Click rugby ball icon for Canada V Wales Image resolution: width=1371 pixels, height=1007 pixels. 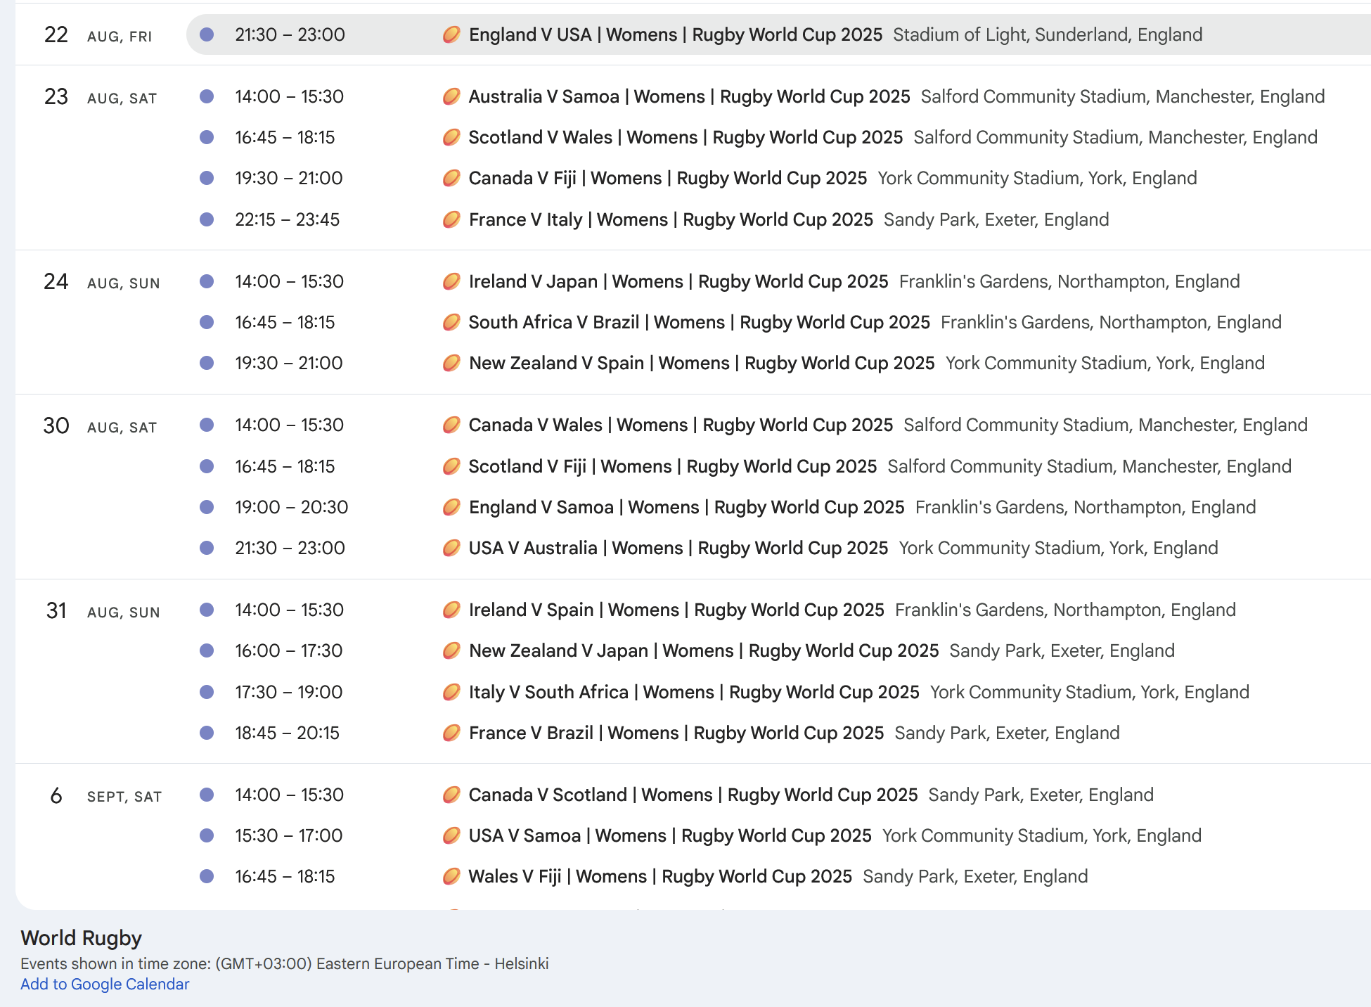[x=451, y=425]
